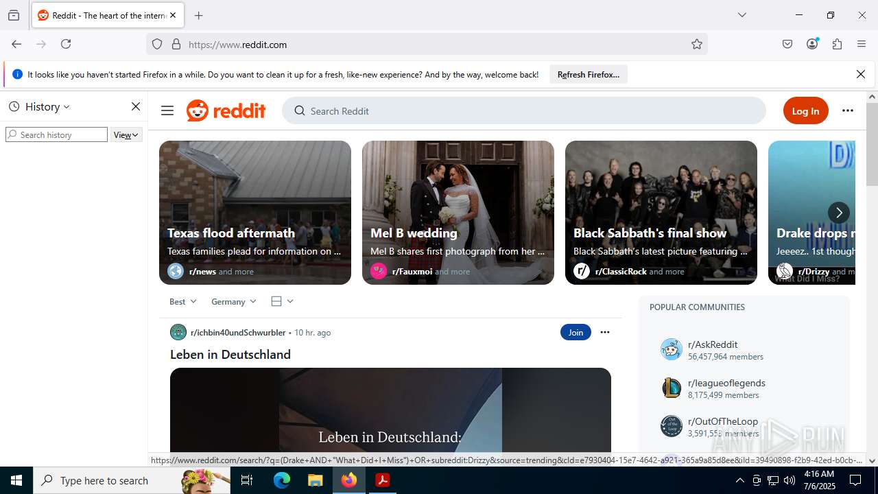The height and width of the screenshot is (494, 878).
Task: Open Windows Start menu
Action: point(16,480)
